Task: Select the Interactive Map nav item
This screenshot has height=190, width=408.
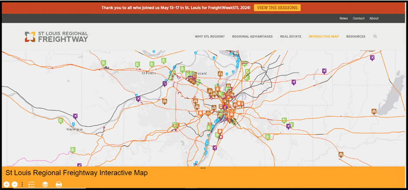Action: (x=324, y=36)
